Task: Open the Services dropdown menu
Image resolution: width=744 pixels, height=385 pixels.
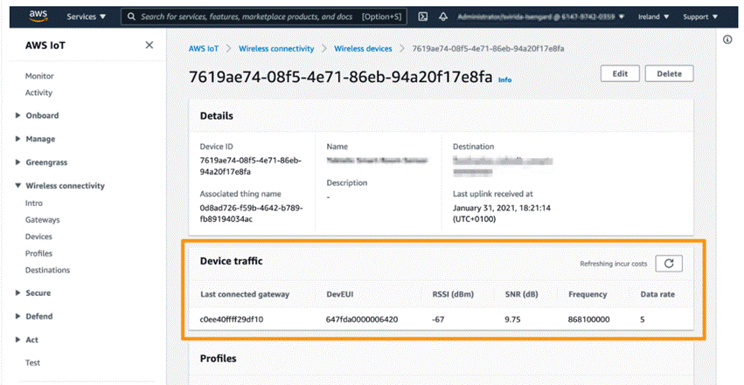Action: 86,17
